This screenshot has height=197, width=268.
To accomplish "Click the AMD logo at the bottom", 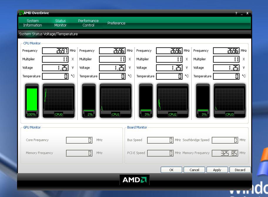I will pyautogui.click(x=135, y=180).
